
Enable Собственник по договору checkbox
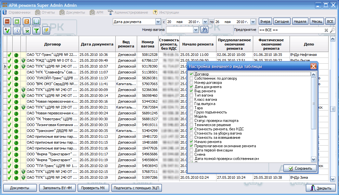(191, 78)
